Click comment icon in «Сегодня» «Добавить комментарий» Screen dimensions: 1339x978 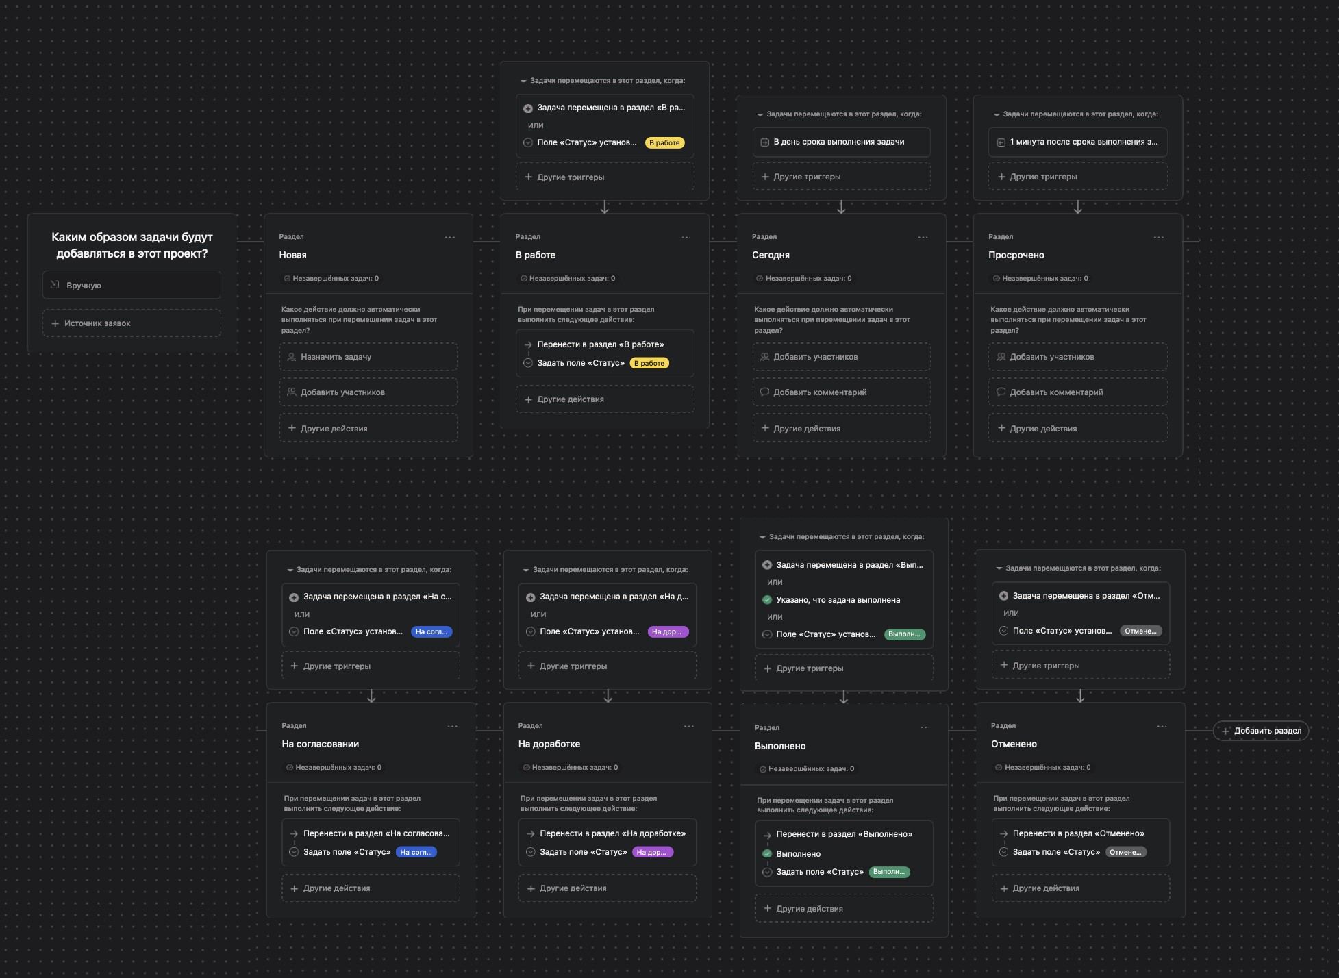[x=765, y=392]
